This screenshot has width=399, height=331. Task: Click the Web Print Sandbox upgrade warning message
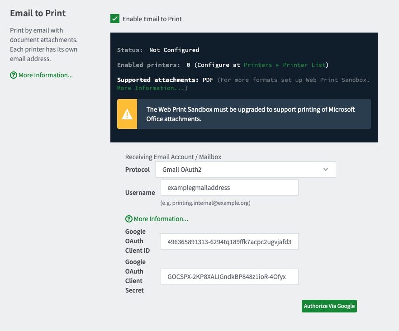[x=251, y=114]
